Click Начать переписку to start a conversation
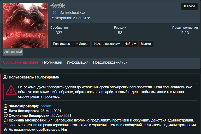Screen dimensions: 201x134 (x=107, y=44)
